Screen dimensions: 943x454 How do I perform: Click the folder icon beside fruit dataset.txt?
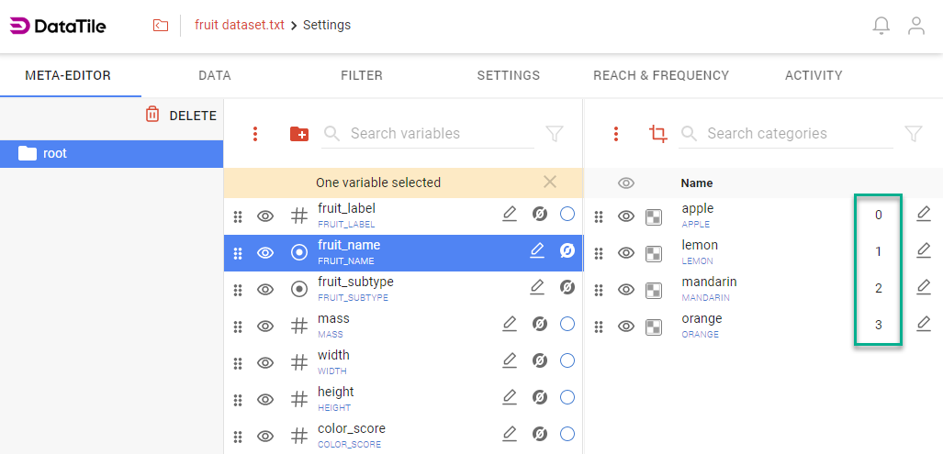pyautogui.click(x=161, y=26)
